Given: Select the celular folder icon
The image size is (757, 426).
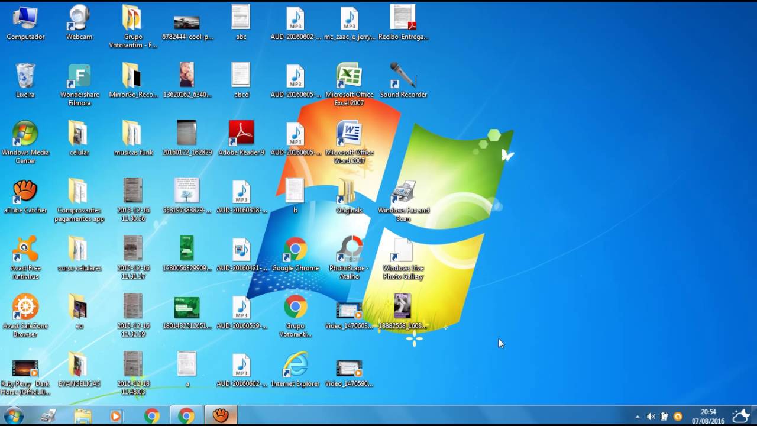Looking at the screenshot, I should [x=79, y=138].
